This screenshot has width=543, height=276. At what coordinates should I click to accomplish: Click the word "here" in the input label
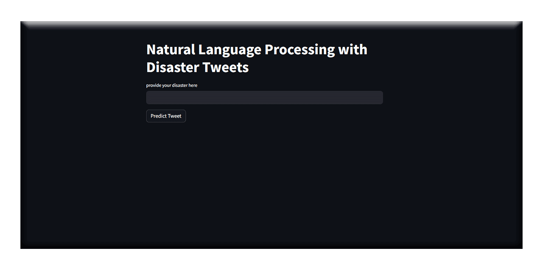pyautogui.click(x=193, y=86)
